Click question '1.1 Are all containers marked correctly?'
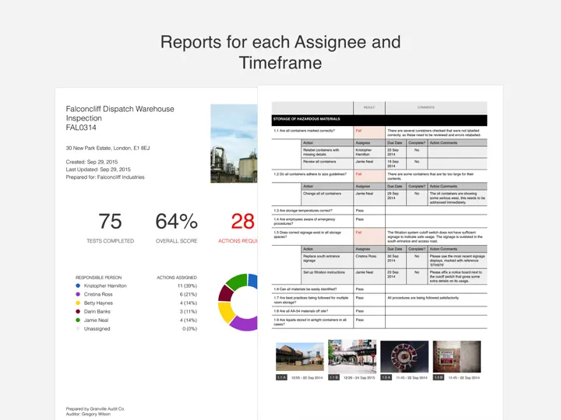 pyautogui.click(x=304, y=131)
